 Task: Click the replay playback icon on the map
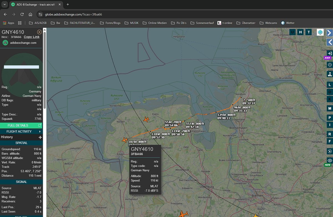click(330, 151)
